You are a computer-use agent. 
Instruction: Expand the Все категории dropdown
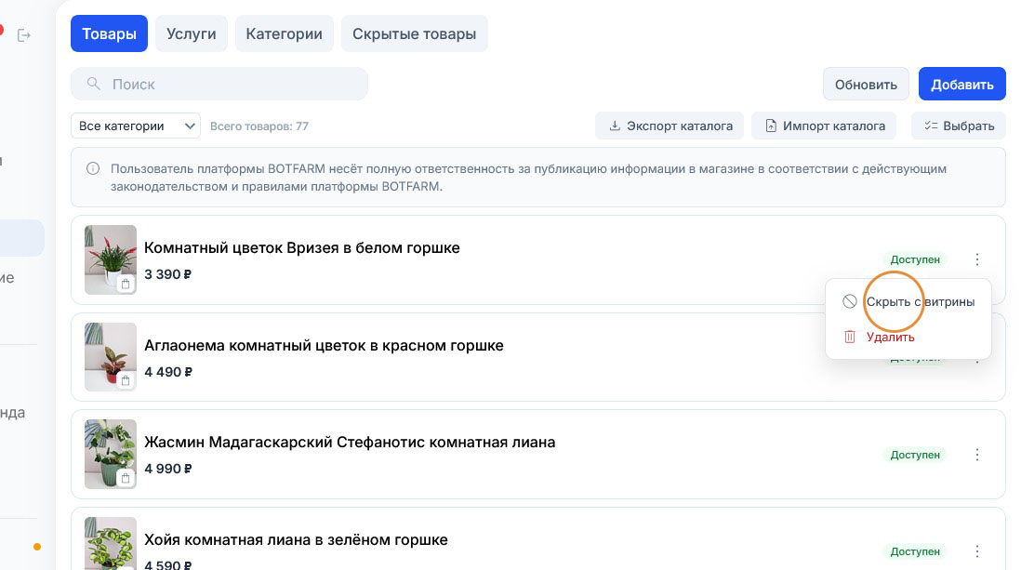(136, 126)
